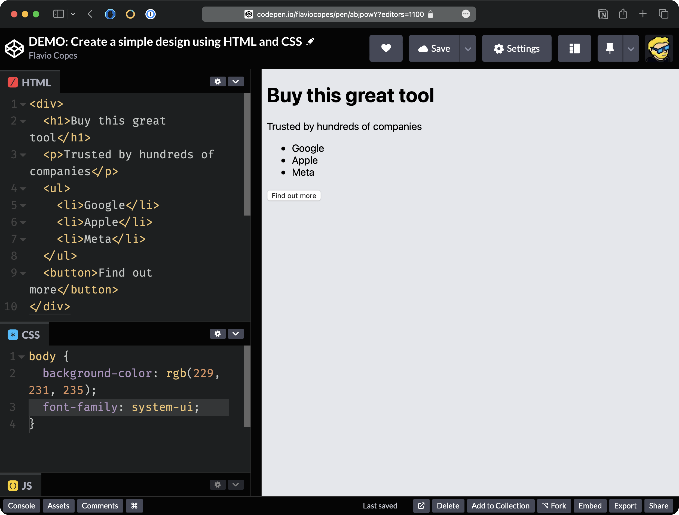Screen dimensions: 679x515
Task: Click the CodePen logo
Action: pyautogui.click(x=14, y=48)
